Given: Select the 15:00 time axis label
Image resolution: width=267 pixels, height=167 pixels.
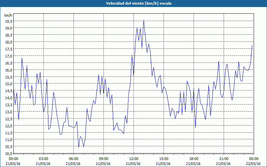Looking at the screenshot, I should [164, 159].
